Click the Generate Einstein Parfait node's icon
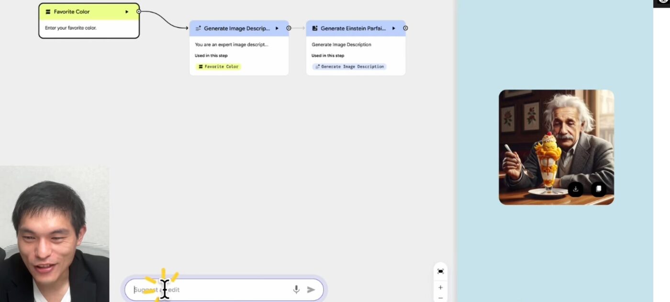The height and width of the screenshot is (302, 670). [314, 29]
